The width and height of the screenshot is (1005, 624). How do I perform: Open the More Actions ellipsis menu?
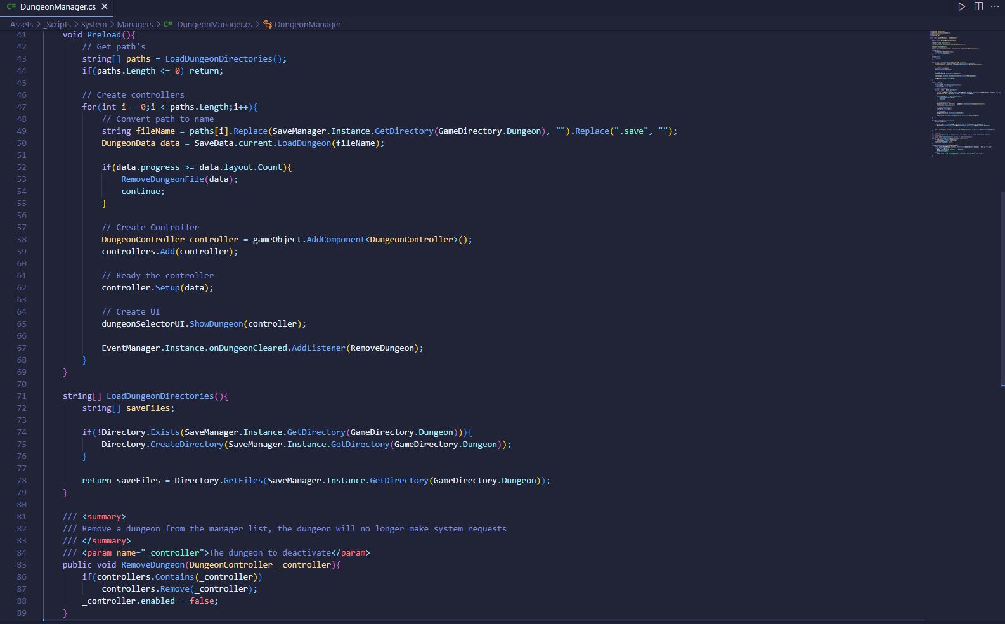coord(995,6)
